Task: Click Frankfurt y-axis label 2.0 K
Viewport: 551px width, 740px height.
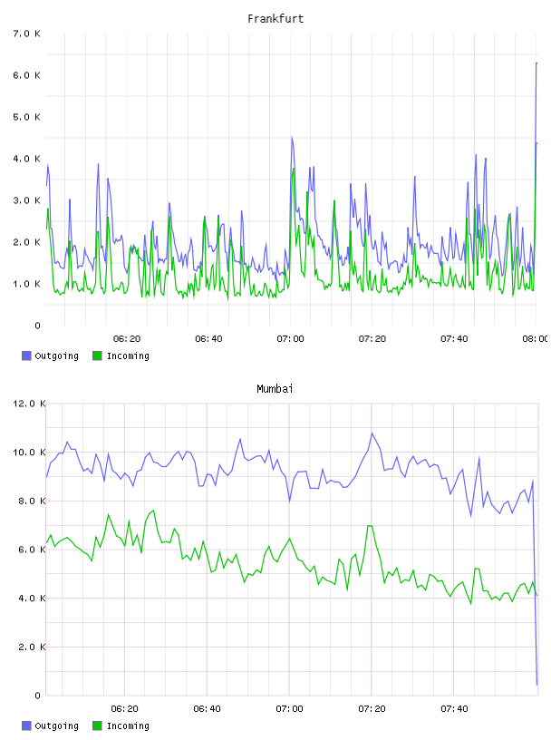Action: pos(27,242)
